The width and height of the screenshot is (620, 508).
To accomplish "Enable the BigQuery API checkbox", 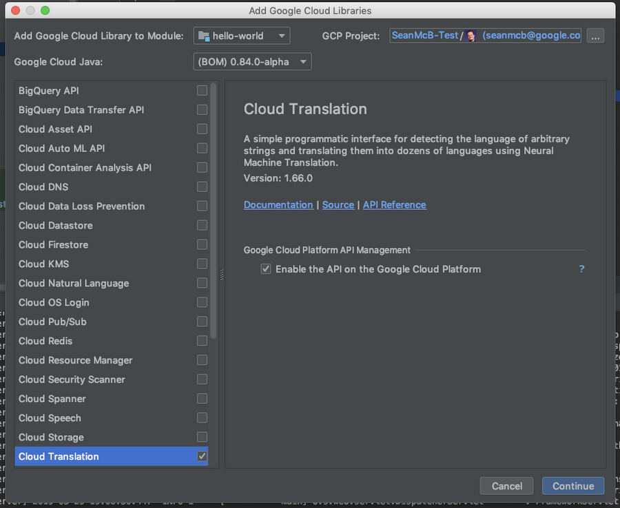I will pyautogui.click(x=202, y=90).
